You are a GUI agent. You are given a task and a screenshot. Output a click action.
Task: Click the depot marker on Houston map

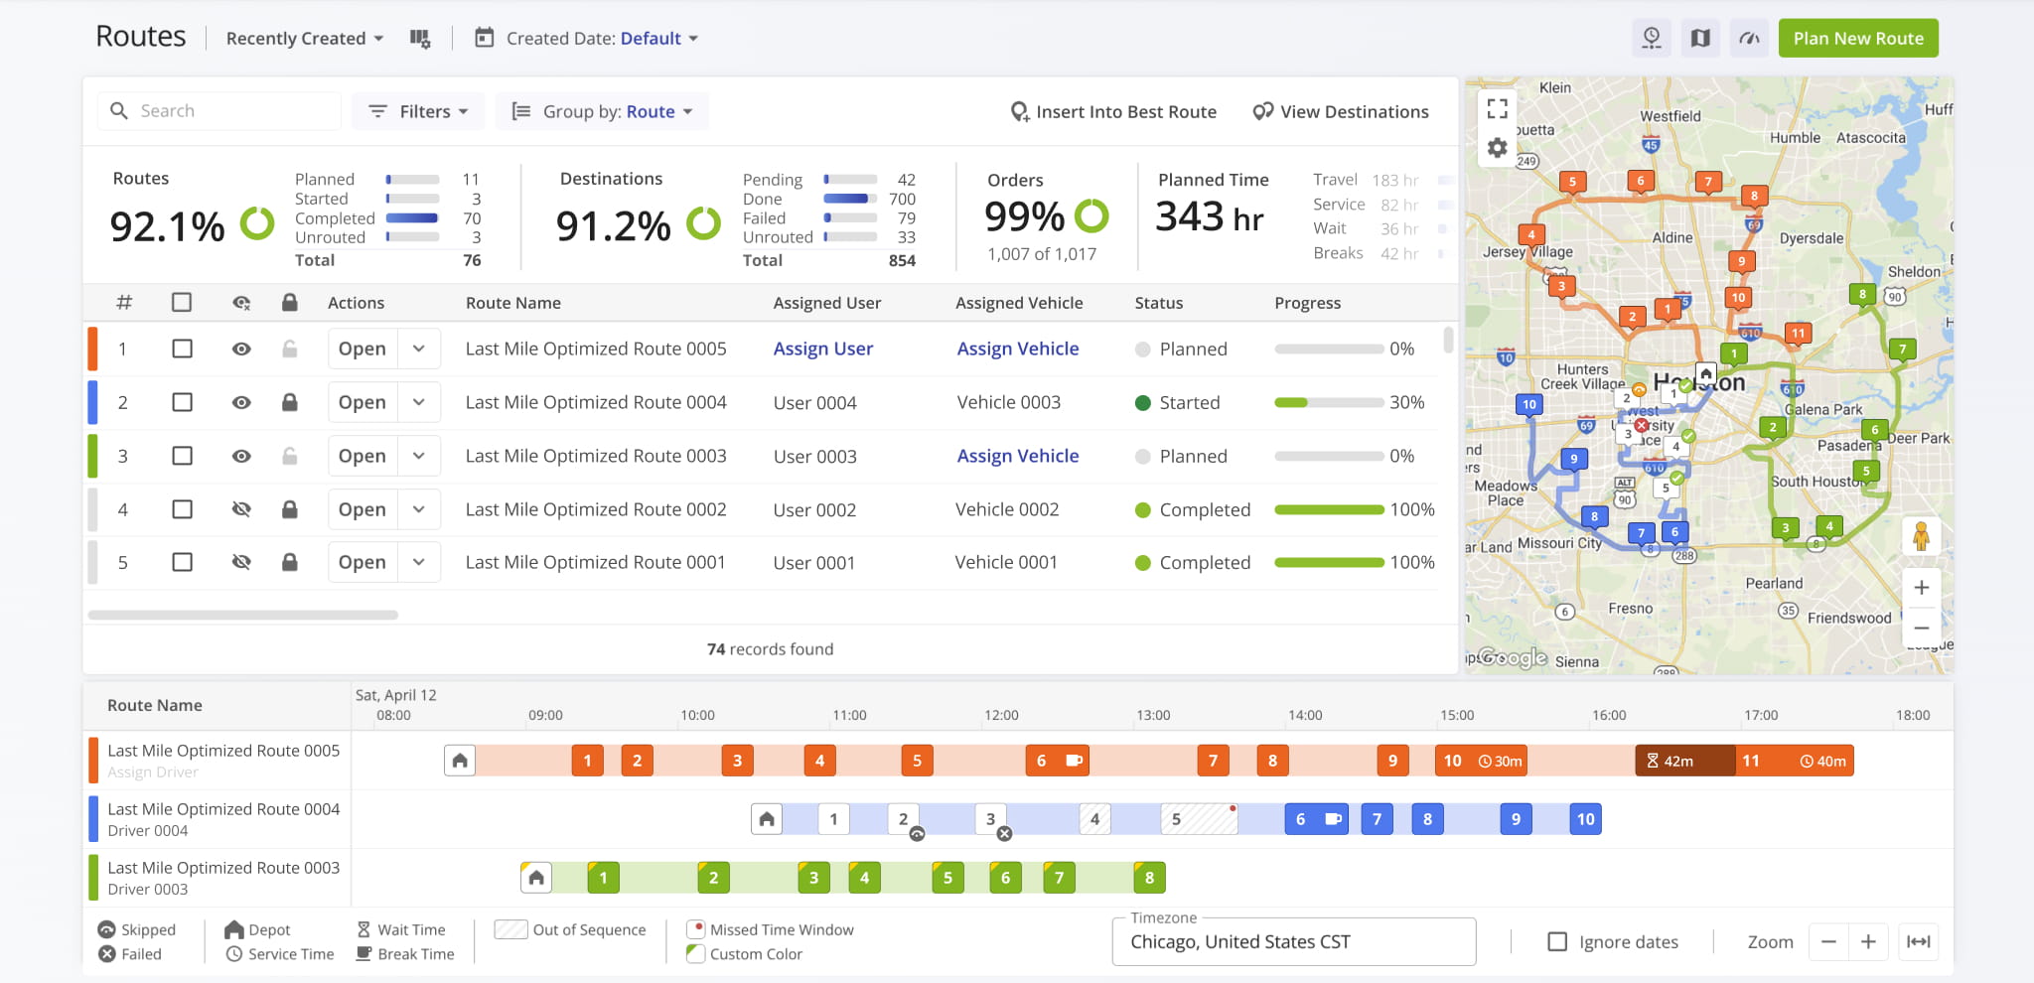coord(1705,374)
